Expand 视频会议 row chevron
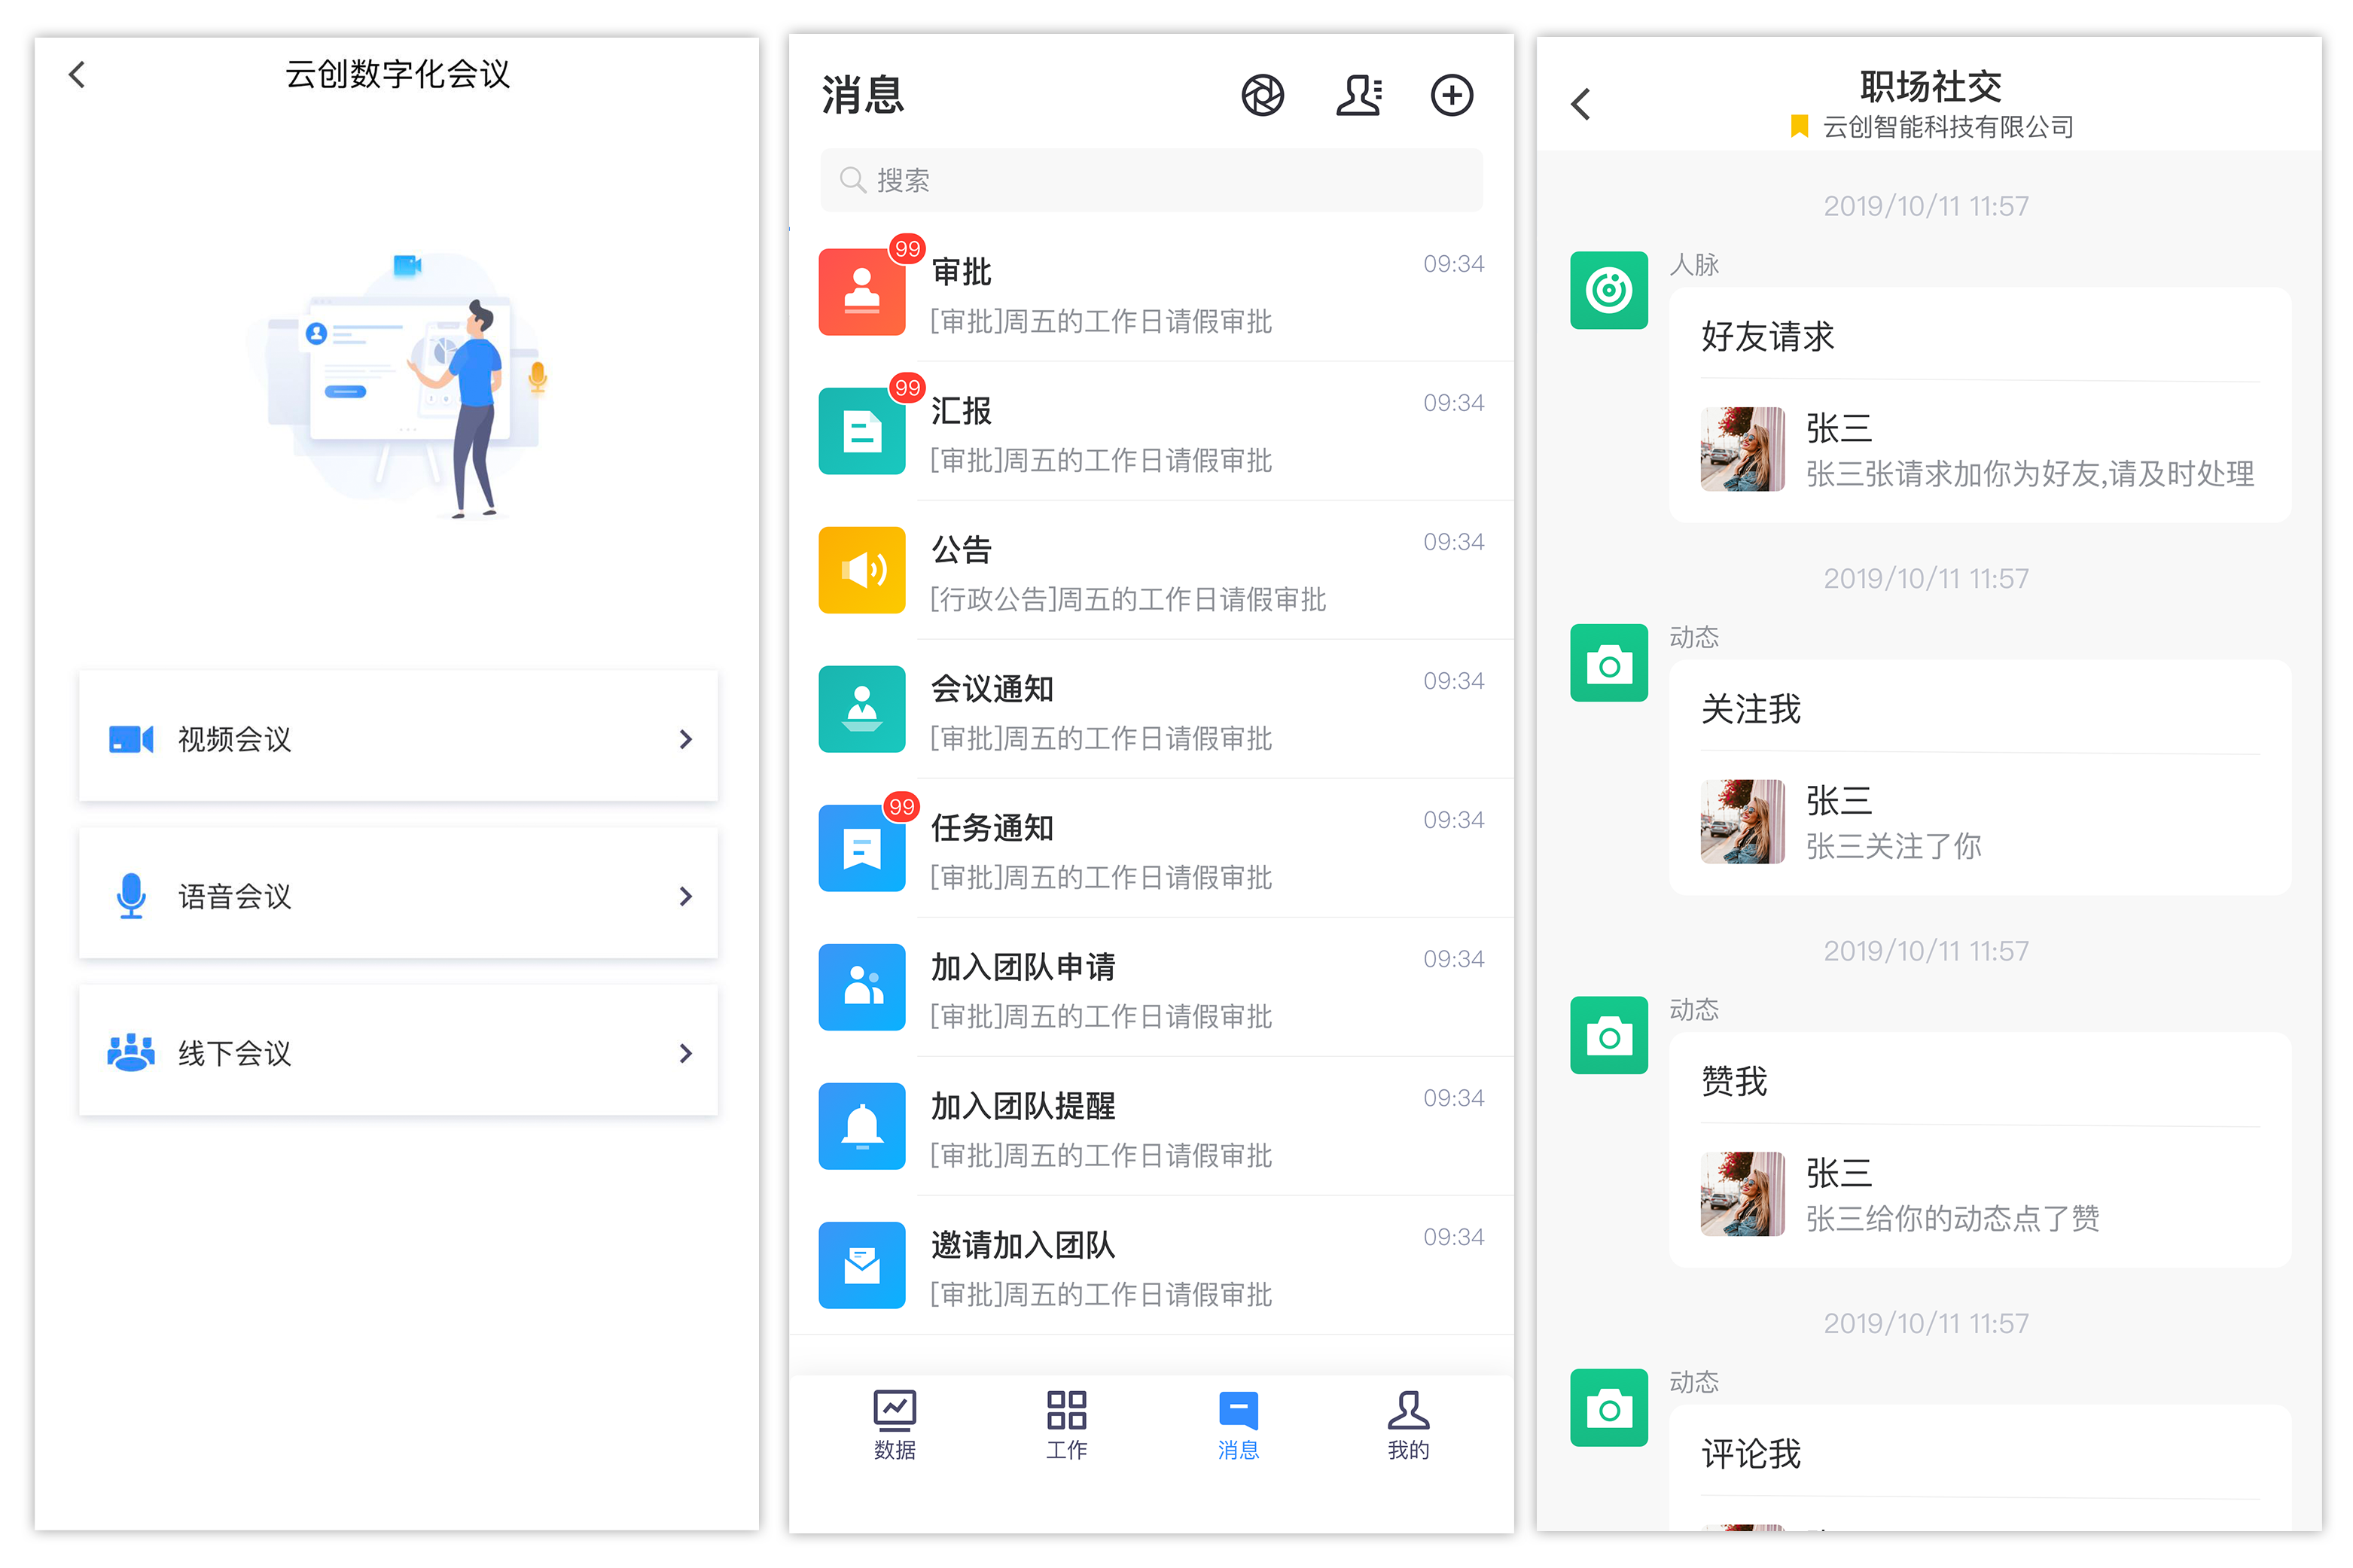 click(x=685, y=739)
